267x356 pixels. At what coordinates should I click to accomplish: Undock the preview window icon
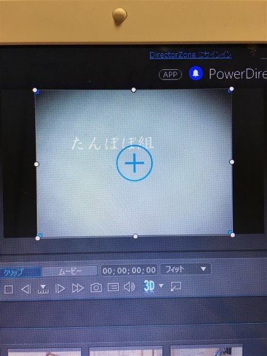point(176,286)
